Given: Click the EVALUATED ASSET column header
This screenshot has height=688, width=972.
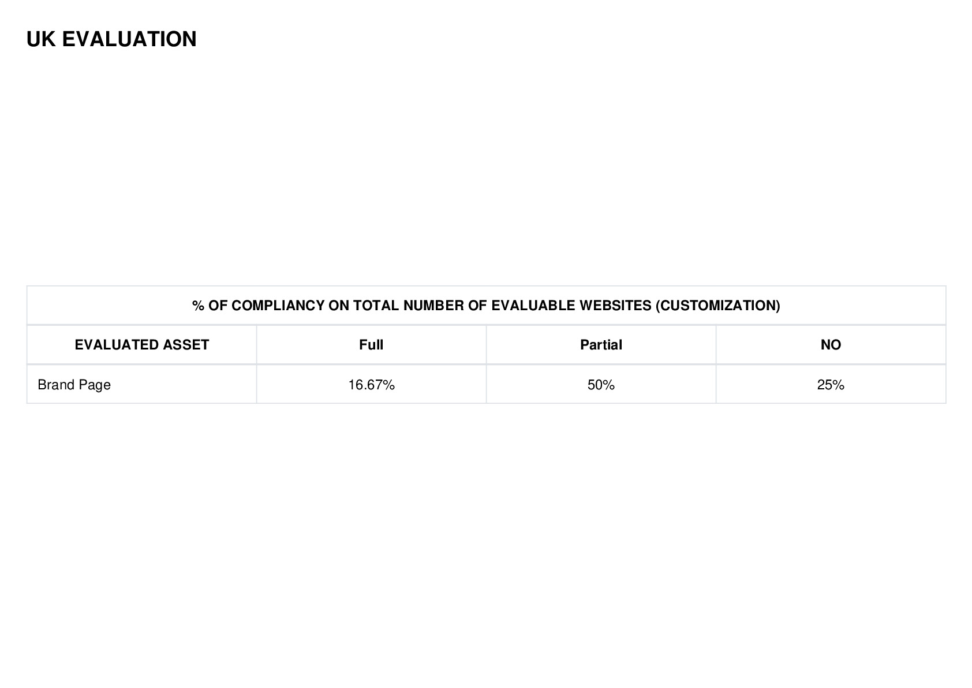Looking at the screenshot, I should [141, 345].
